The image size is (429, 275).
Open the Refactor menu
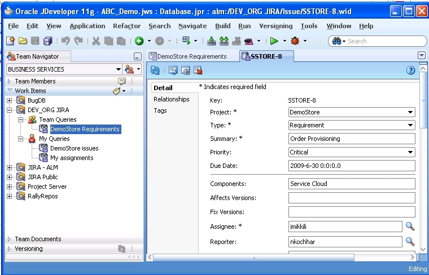[126, 26]
